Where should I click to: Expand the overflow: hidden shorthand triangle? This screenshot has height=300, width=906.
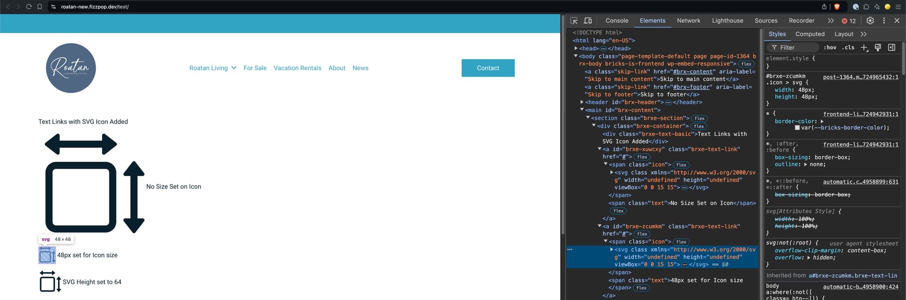pyautogui.click(x=809, y=258)
